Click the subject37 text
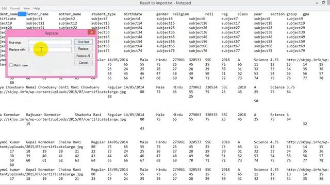 [230, 32]
